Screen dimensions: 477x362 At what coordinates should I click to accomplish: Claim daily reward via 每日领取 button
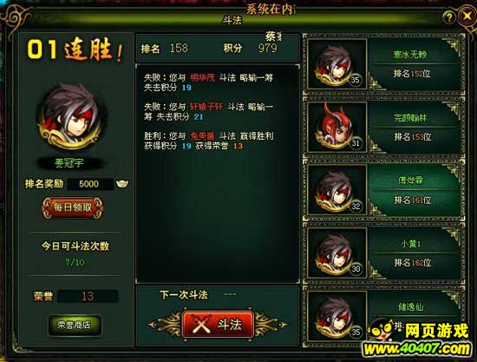[x=72, y=207]
